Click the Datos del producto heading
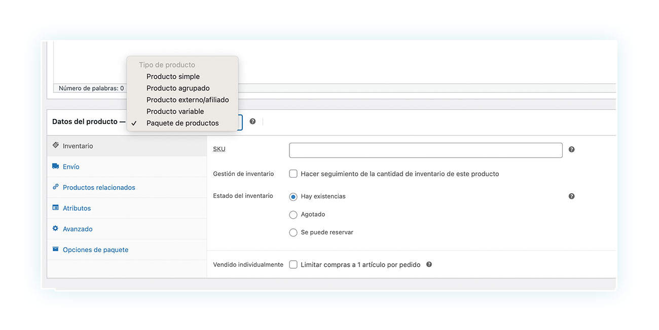This screenshot has width=659, height=330. tap(85, 122)
